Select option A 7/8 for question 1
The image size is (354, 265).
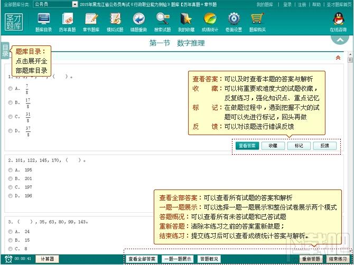pyautogui.click(x=11, y=89)
